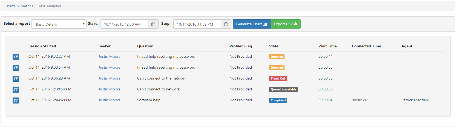
Task: Open the Stop date calendar picker
Action: coord(226,24)
